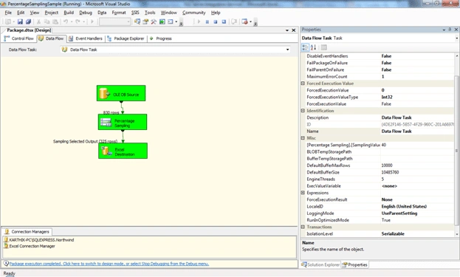The image size is (460, 277).
Task: Select Excel Connection Manager item
Action: [x=30, y=246]
